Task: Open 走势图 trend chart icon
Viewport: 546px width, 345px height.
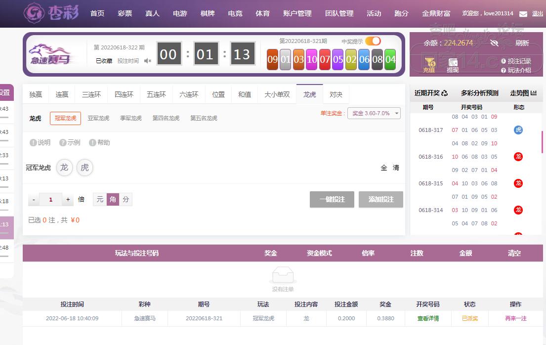Action: click(x=534, y=93)
